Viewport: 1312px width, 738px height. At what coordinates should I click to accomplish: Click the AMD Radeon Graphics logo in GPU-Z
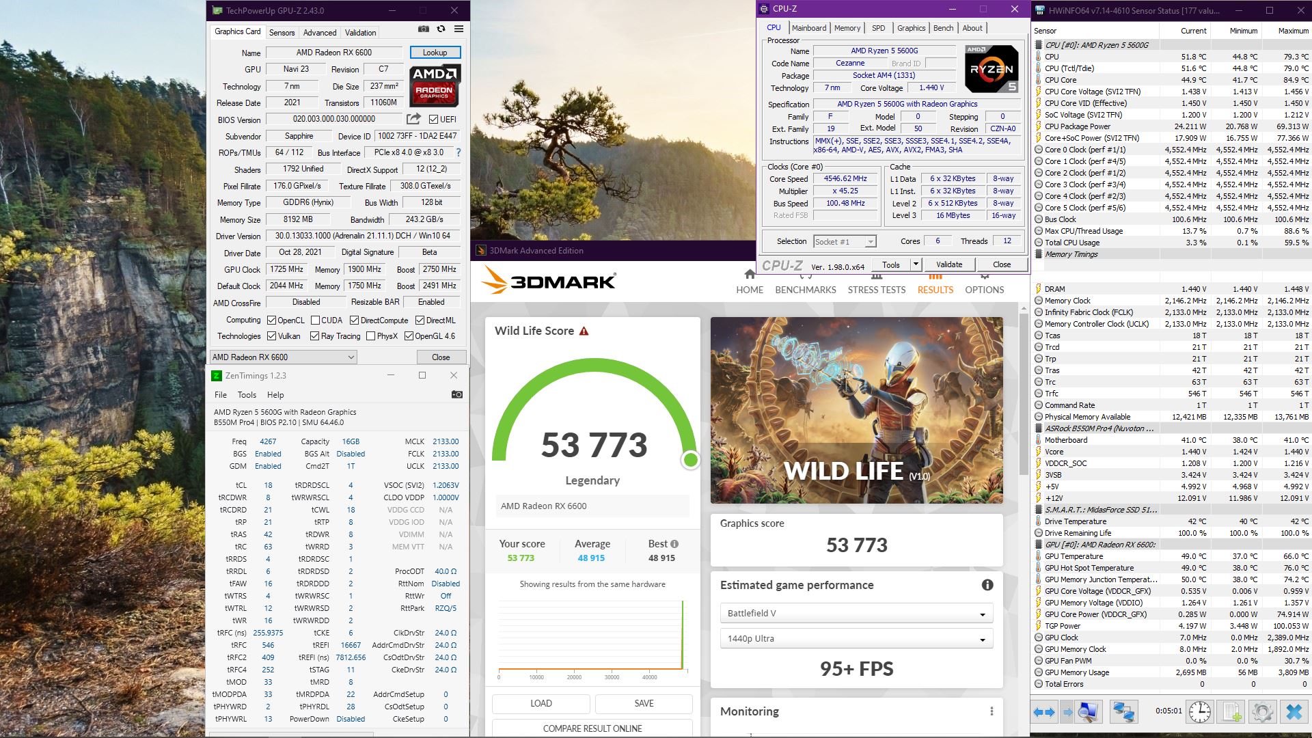(x=435, y=85)
